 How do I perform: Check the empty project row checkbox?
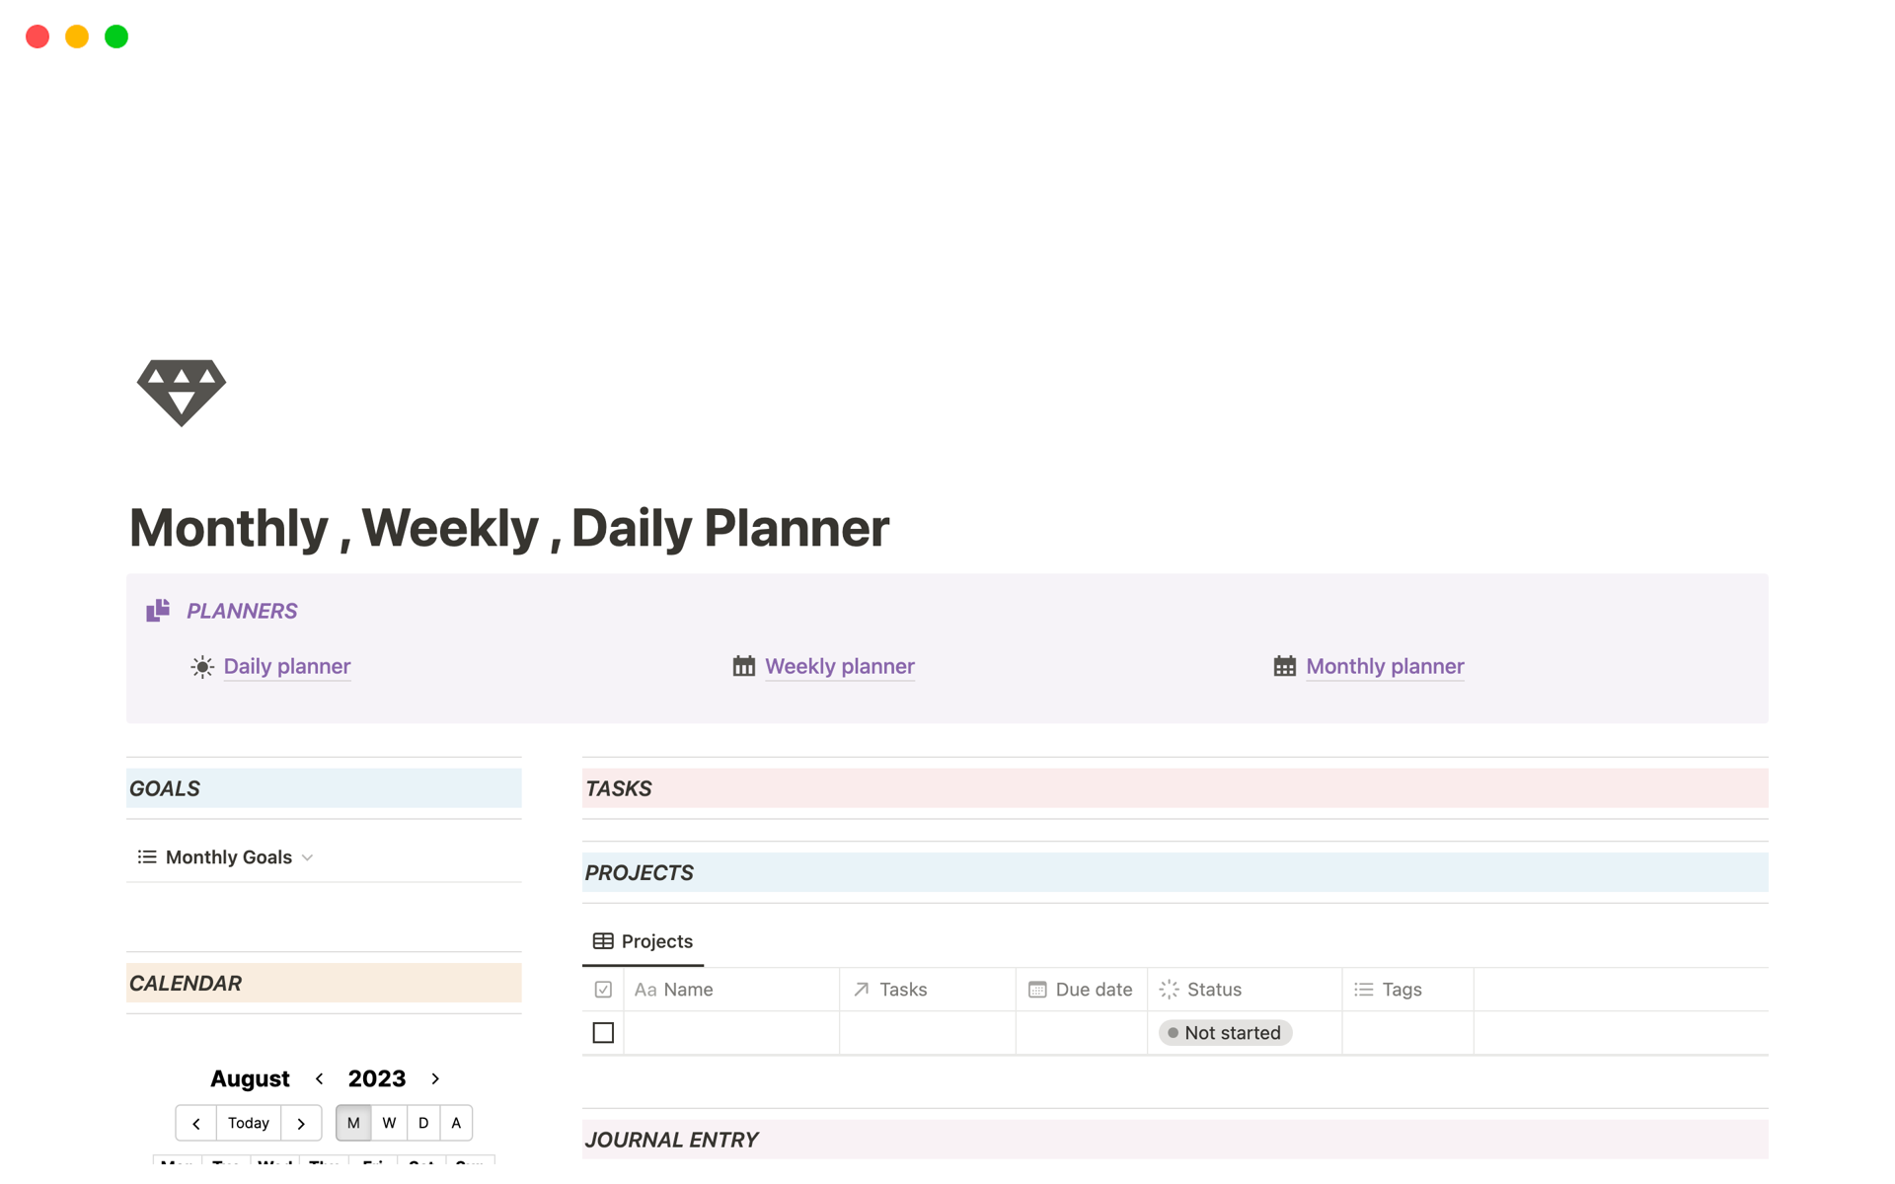pyautogui.click(x=603, y=1033)
